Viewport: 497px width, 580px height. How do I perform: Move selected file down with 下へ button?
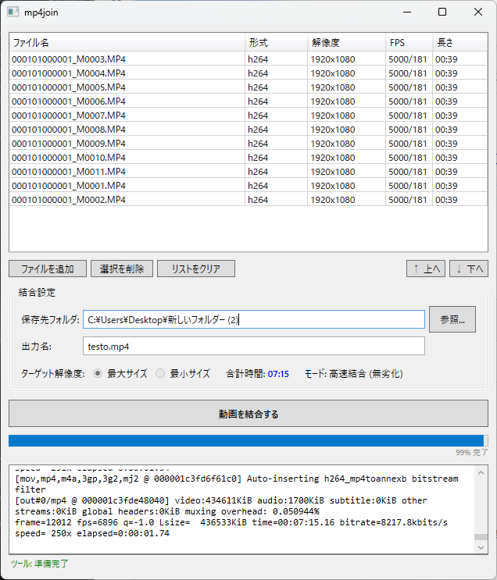[469, 269]
